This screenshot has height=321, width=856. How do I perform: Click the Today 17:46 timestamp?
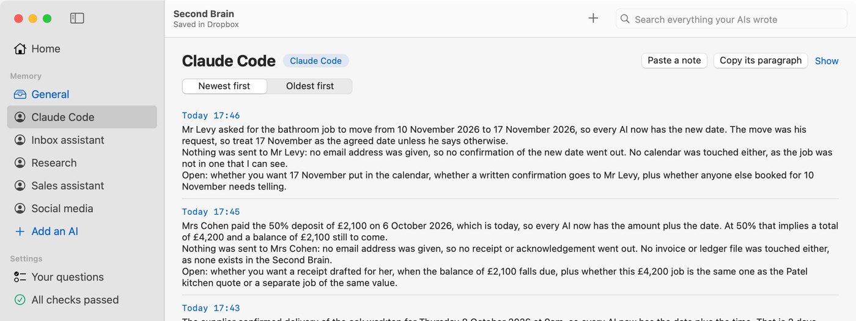click(211, 115)
